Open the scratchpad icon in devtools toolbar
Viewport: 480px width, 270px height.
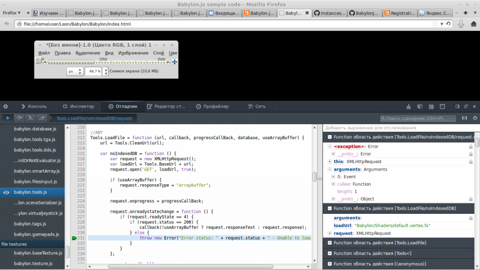[x=431, y=106]
